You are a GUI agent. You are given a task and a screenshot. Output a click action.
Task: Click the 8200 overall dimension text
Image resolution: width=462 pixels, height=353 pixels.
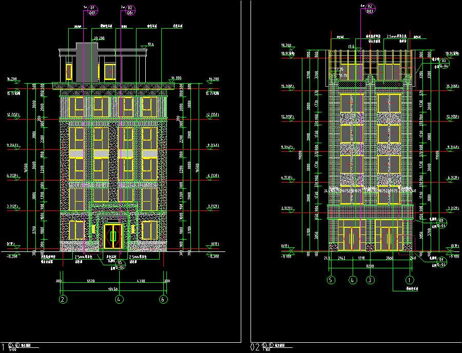pyautogui.click(x=370, y=266)
